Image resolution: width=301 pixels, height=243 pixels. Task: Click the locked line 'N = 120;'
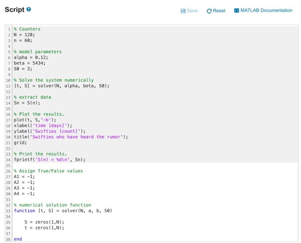pos(24,35)
